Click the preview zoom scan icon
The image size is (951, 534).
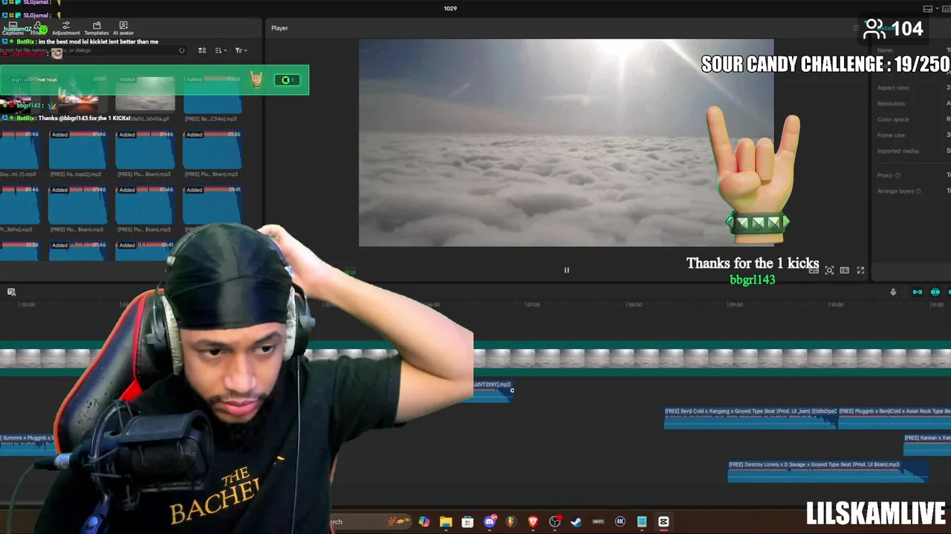(829, 271)
